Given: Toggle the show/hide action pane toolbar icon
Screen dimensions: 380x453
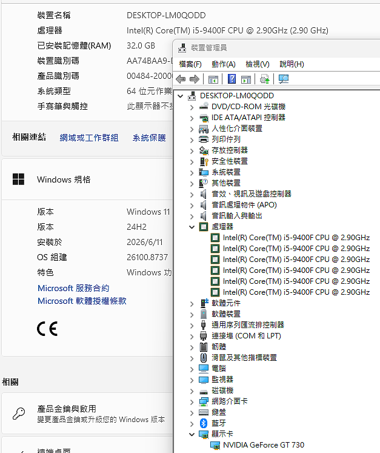Looking at the screenshot, I should (x=246, y=79).
